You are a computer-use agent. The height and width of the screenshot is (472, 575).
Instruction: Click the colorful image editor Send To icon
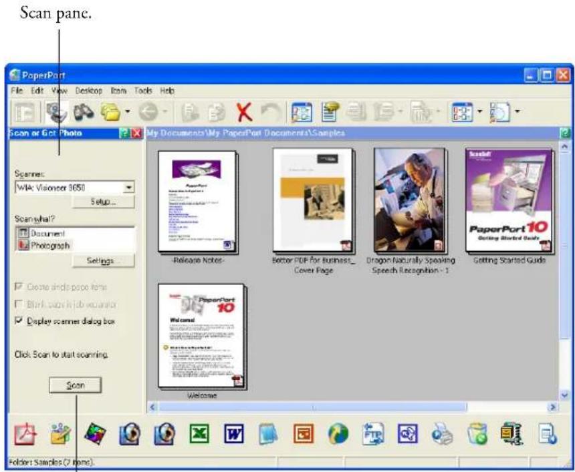pyautogui.click(x=95, y=435)
